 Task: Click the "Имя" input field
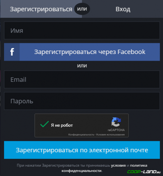click(x=82, y=31)
